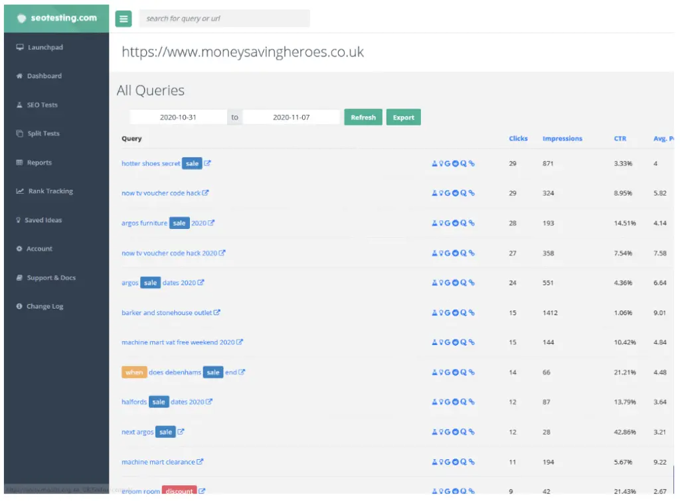Sort table by Clicks column
Viewport: 680px width, 501px height.
click(x=518, y=138)
